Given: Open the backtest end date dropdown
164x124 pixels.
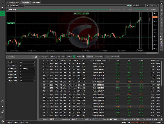Looking at the screenshot, I should [x=139, y=6].
